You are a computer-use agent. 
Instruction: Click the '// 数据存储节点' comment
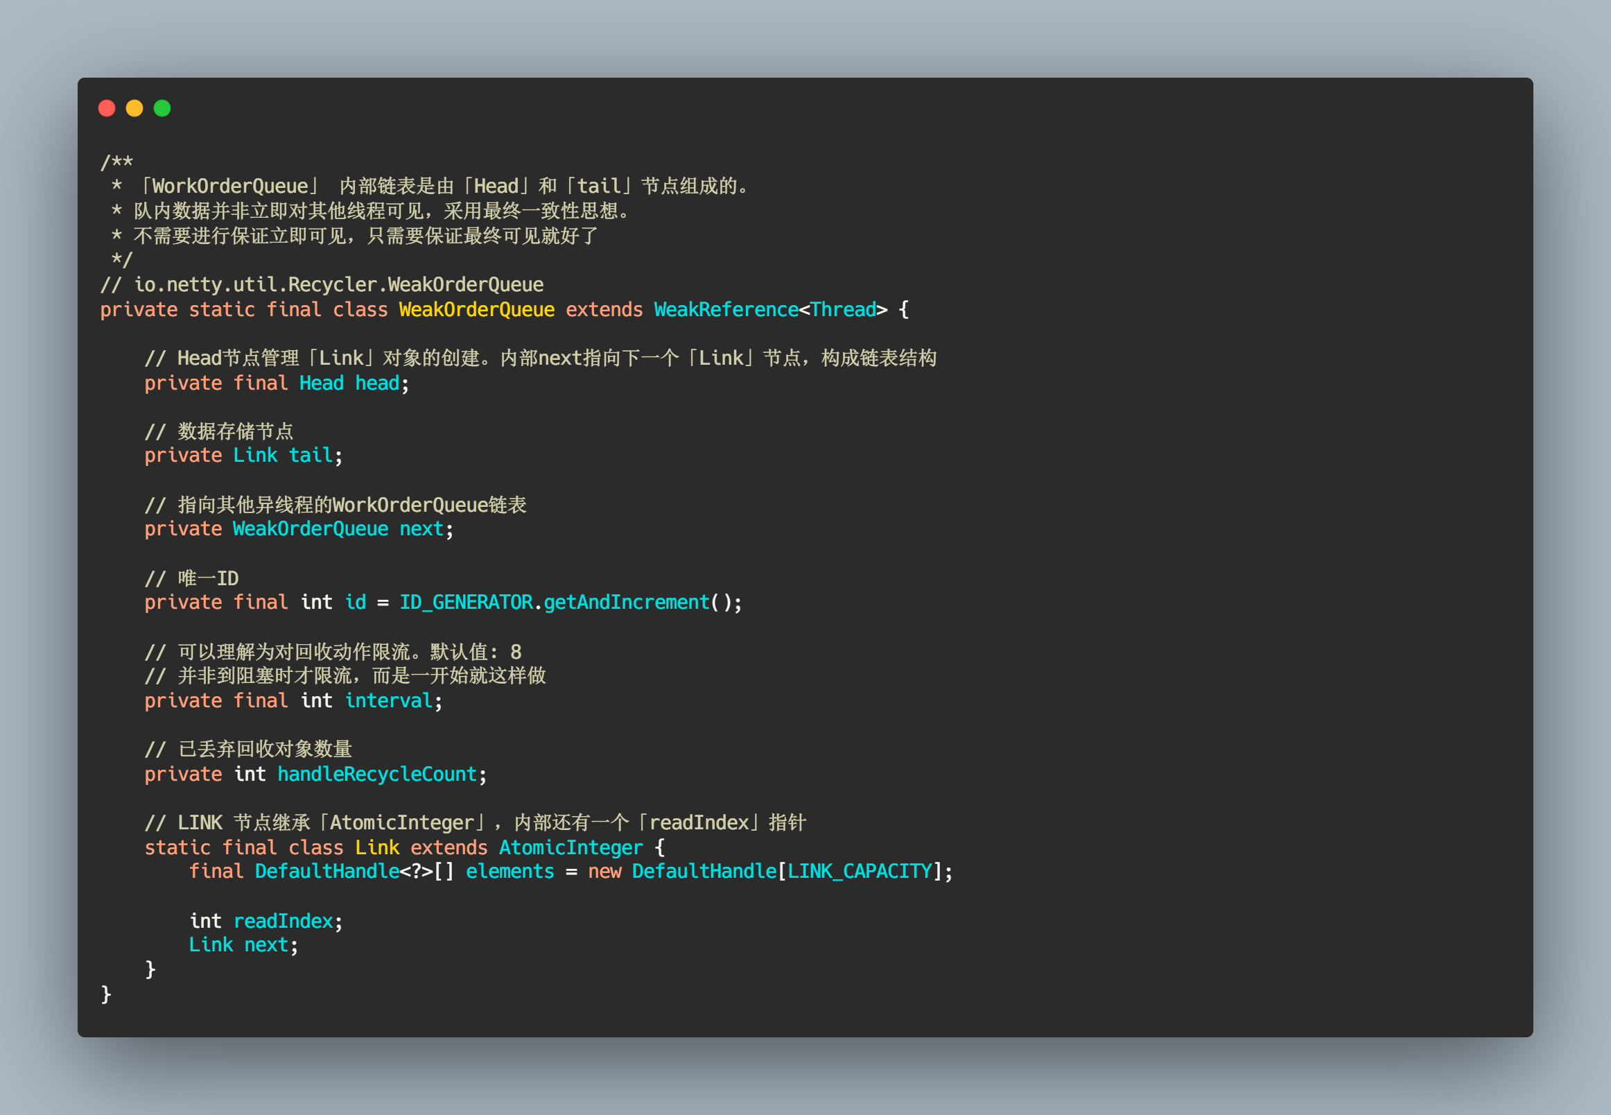pos(218,431)
